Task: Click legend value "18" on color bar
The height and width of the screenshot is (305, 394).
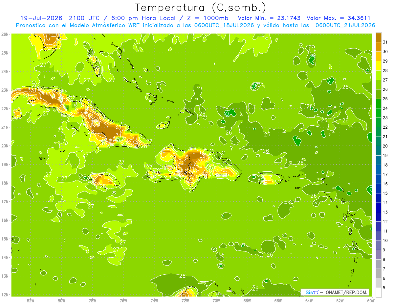Action: (x=385, y=165)
